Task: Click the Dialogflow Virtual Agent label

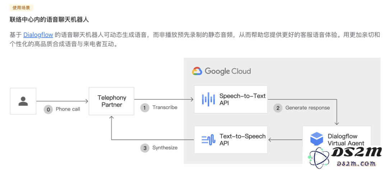Action: [346, 139]
